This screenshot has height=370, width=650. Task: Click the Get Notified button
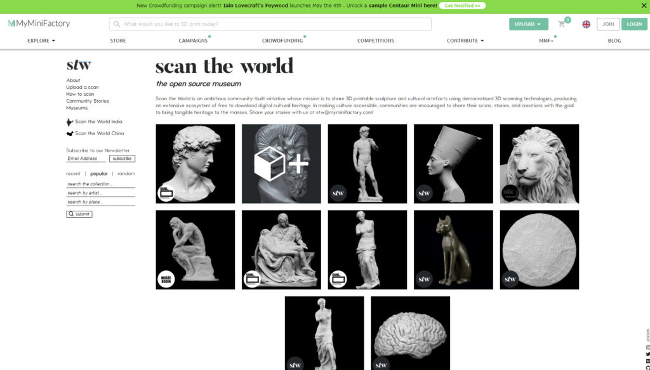[x=462, y=5]
